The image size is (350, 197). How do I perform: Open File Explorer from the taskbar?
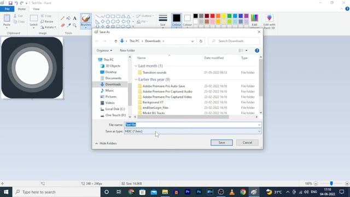coord(165,192)
